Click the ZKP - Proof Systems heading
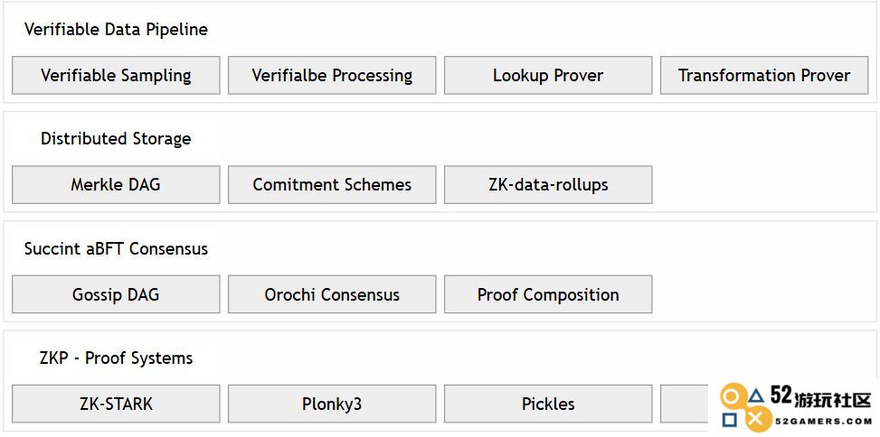The image size is (880, 437). point(116,358)
